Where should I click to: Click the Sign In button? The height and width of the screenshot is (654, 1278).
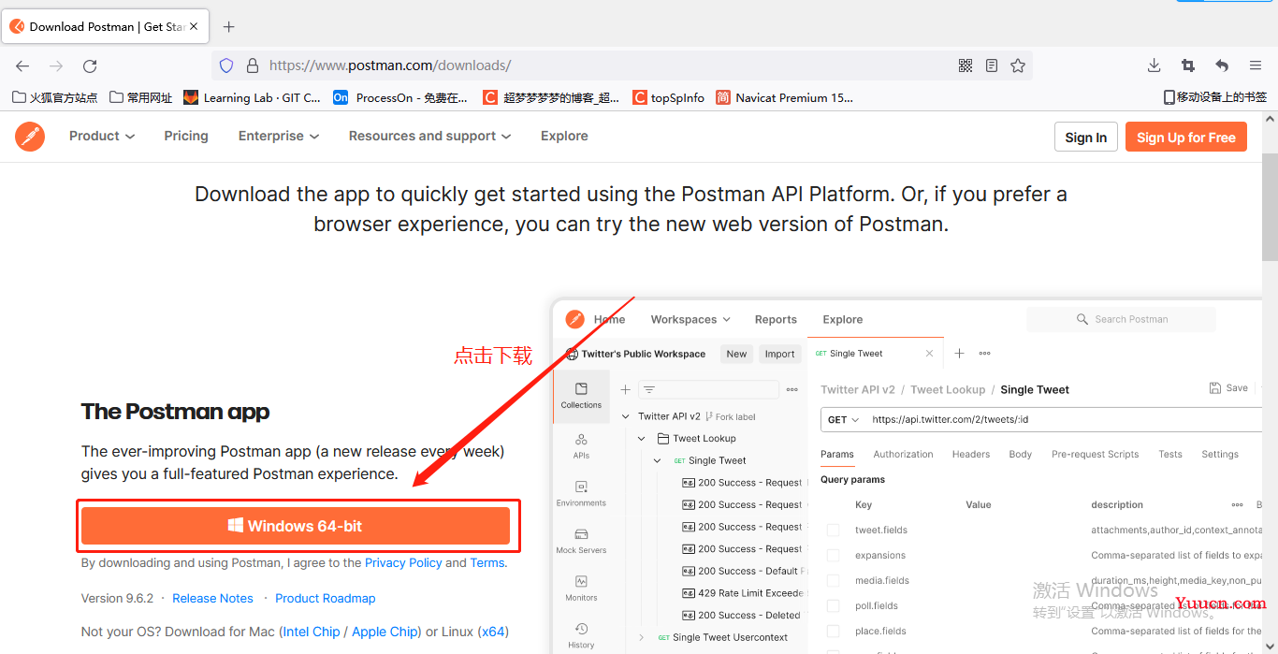tap(1085, 137)
